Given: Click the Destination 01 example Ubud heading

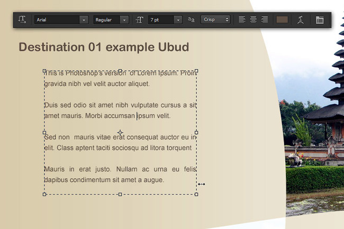Looking at the screenshot, I should pos(104,47).
